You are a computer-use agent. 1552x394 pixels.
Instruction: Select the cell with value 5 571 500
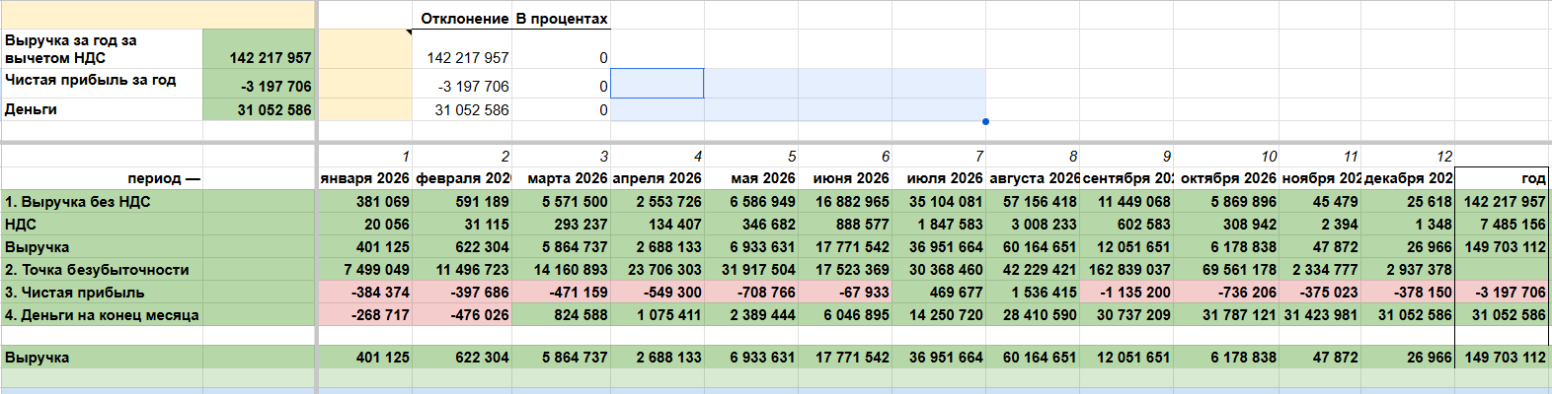(561, 202)
